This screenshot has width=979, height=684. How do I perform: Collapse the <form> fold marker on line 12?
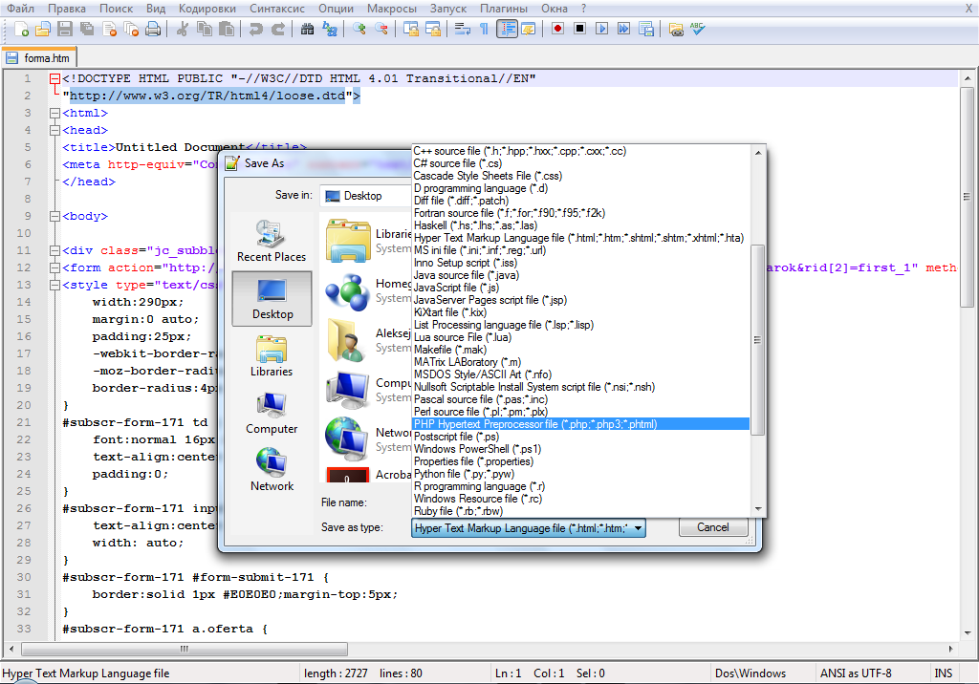click(54, 267)
